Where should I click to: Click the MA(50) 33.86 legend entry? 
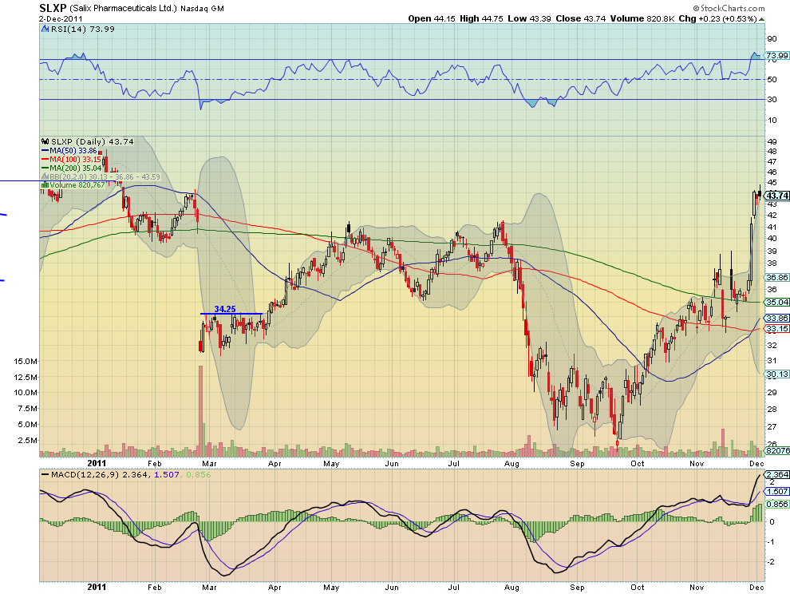pyautogui.click(x=73, y=151)
